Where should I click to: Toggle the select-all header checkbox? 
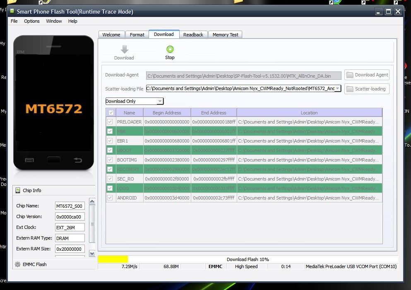(x=111, y=113)
